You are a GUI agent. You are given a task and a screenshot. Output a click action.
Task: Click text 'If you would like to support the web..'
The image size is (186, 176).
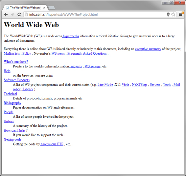[39, 135]
